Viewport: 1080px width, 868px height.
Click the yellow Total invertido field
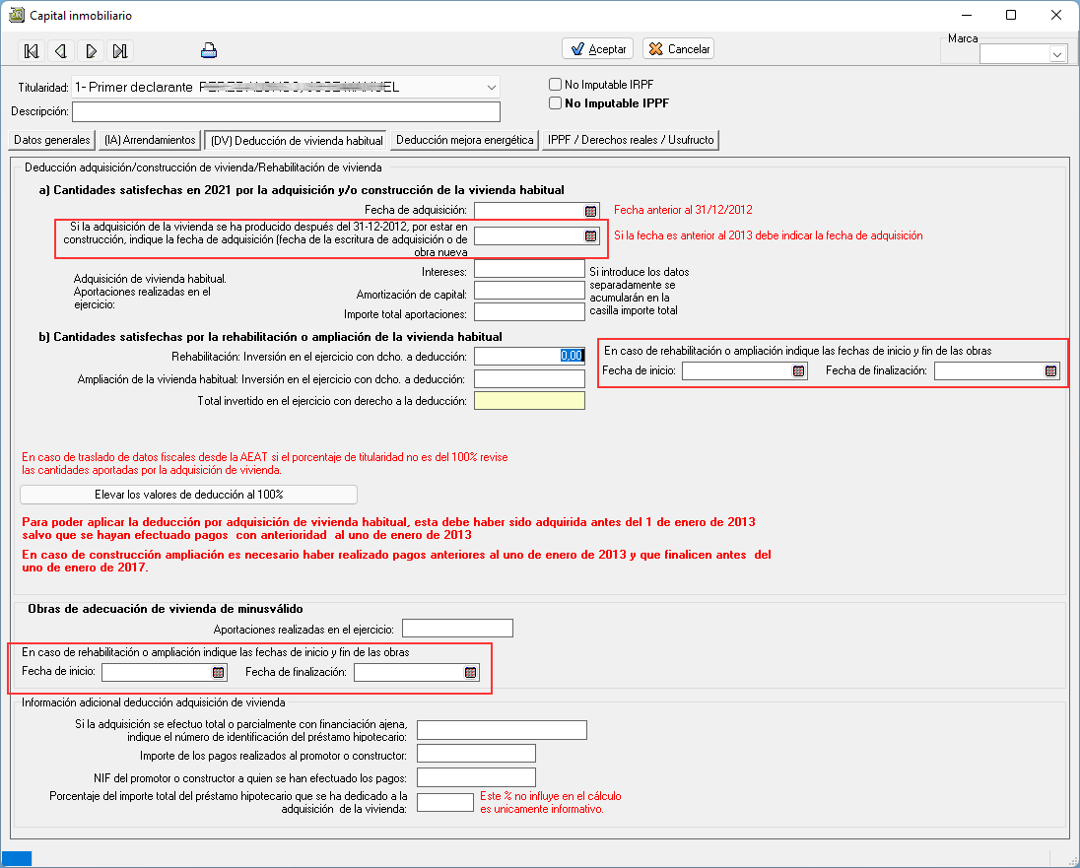pos(530,400)
